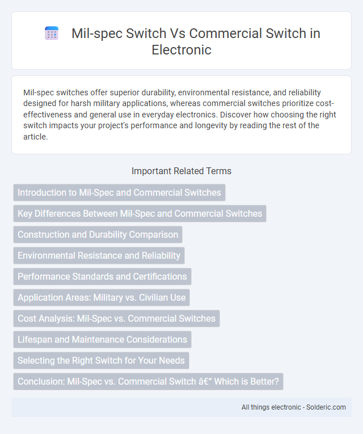This screenshot has height=434, width=363.
Task: Click the footer bar background
Action: point(181,407)
